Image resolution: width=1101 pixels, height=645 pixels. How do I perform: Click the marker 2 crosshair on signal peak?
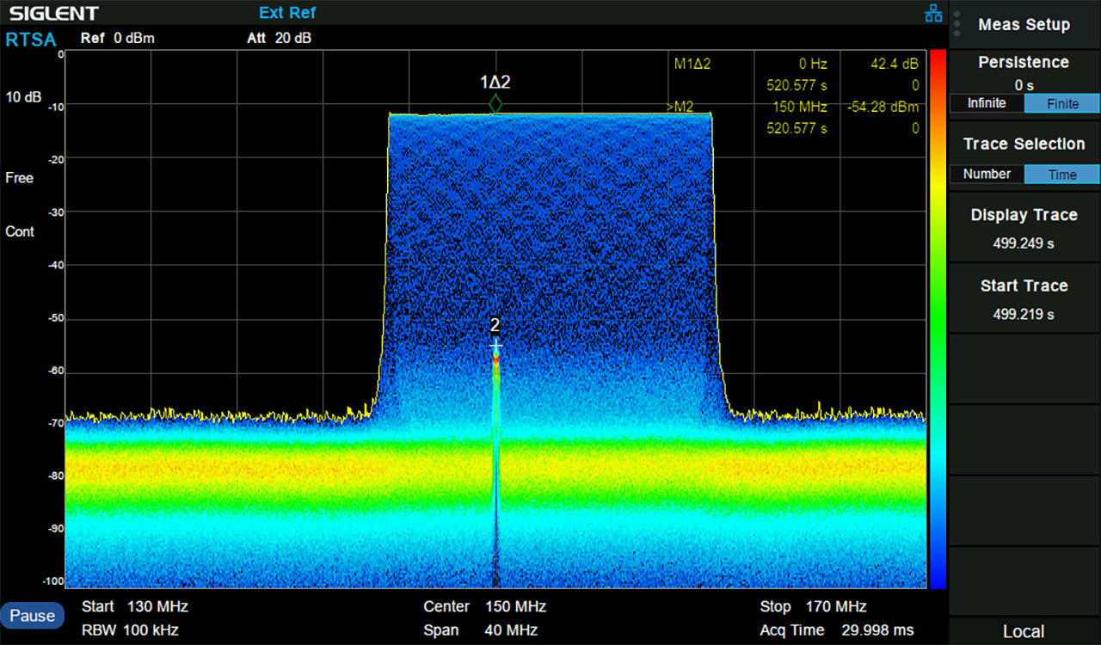click(495, 345)
